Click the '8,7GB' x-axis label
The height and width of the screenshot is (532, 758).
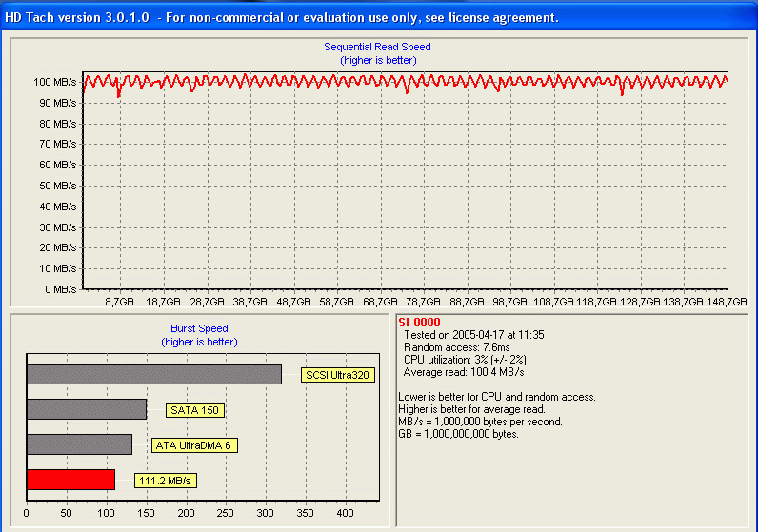[119, 302]
